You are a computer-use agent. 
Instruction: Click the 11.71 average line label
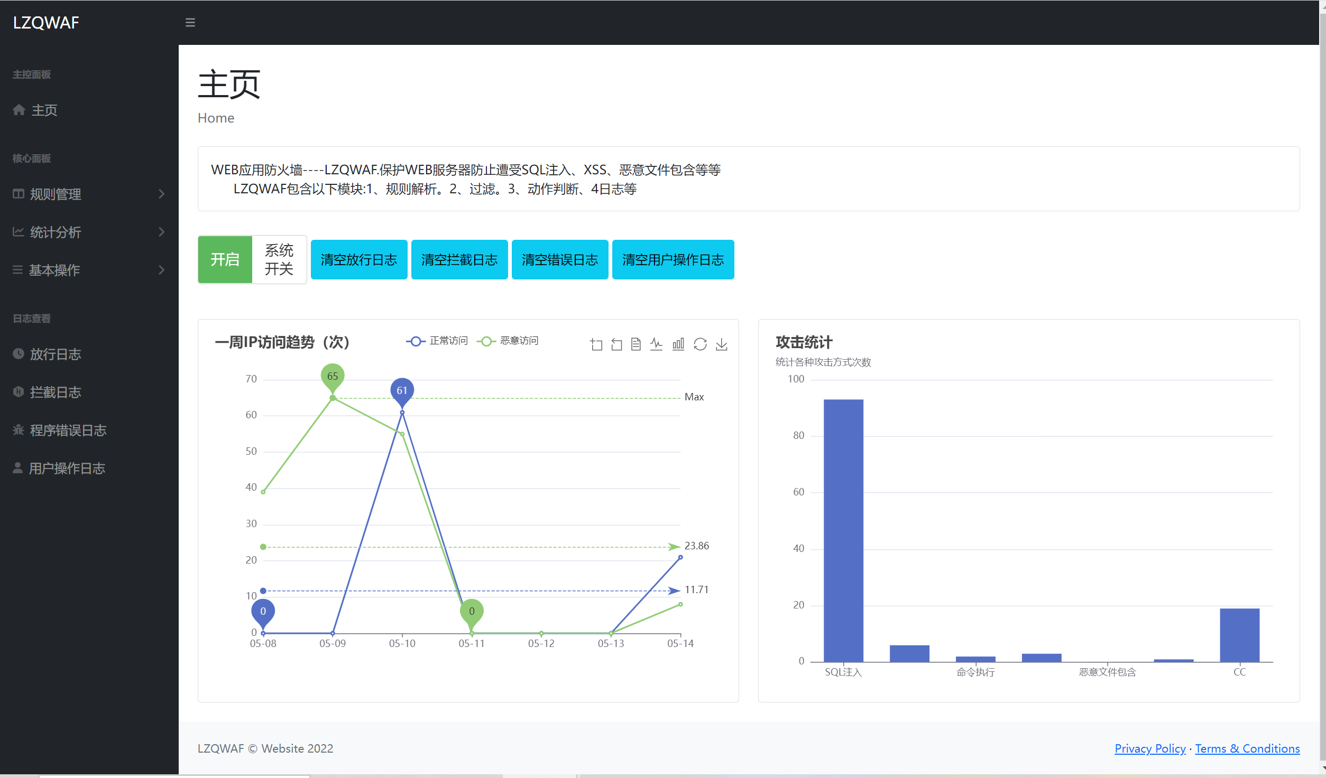[696, 589]
